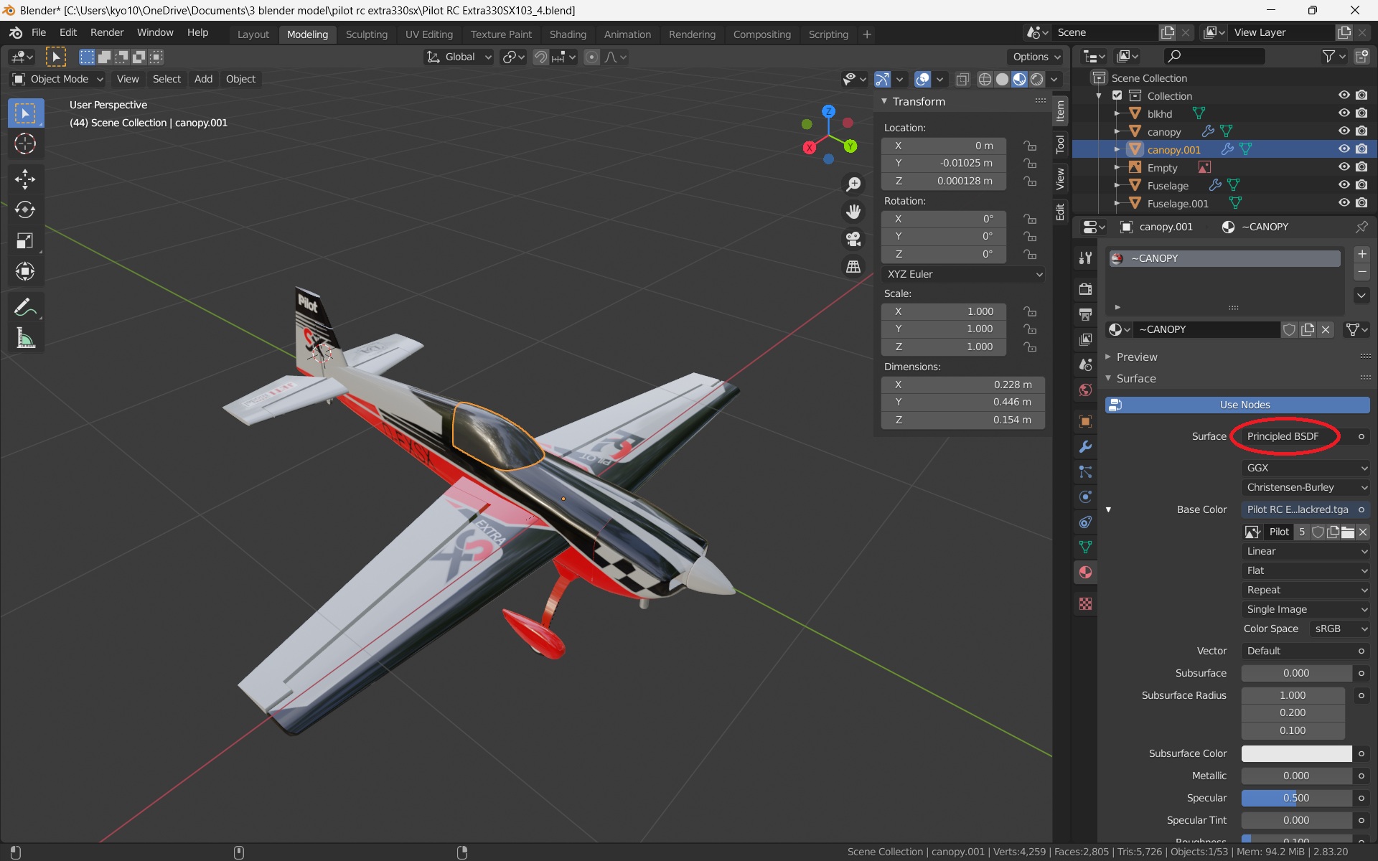The height and width of the screenshot is (861, 1378).
Task: Toggle visibility of blkhd object
Action: pos(1344,113)
